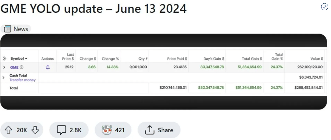Open the comments speech bubble icon
The height and width of the screenshot is (140, 331).
click(x=61, y=130)
